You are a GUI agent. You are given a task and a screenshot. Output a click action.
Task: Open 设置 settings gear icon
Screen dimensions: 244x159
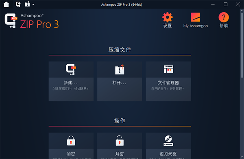click(168, 17)
